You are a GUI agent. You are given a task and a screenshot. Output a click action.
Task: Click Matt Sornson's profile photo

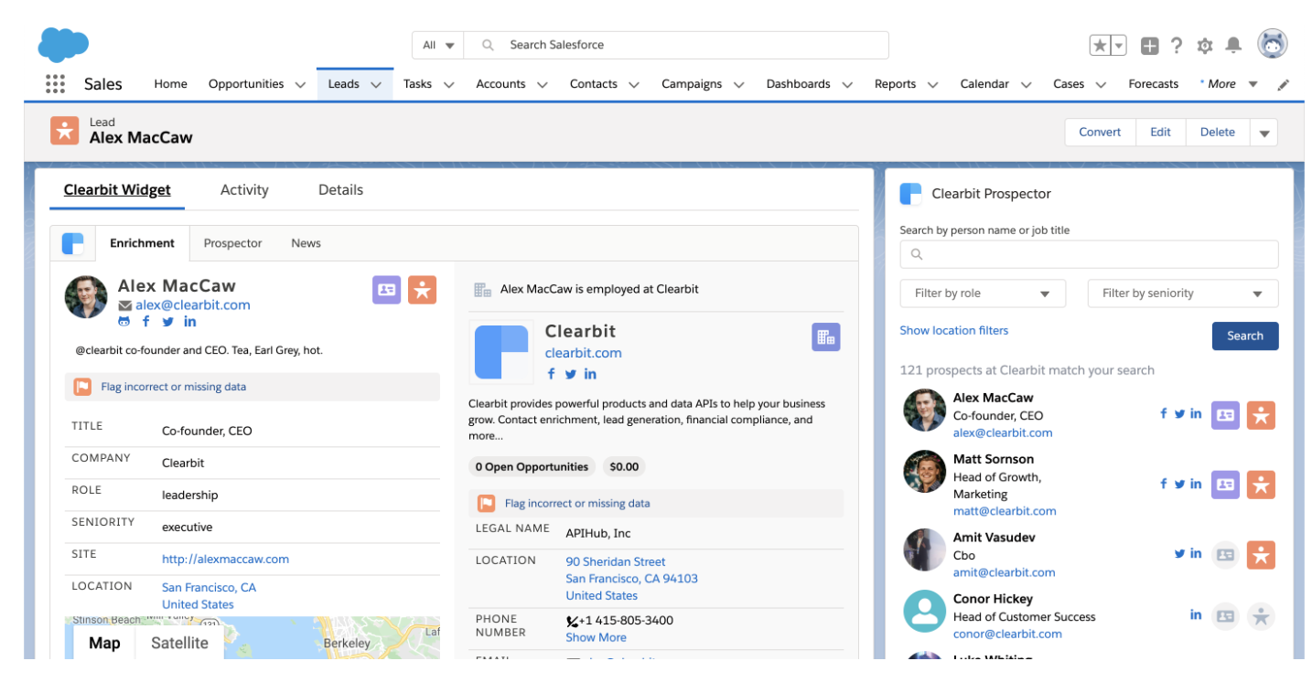pos(924,472)
